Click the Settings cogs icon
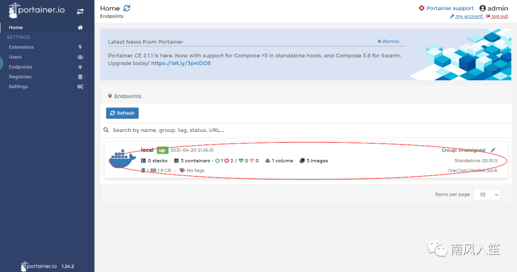This screenshot has height=272, width=517. click(x=80, y=87)
